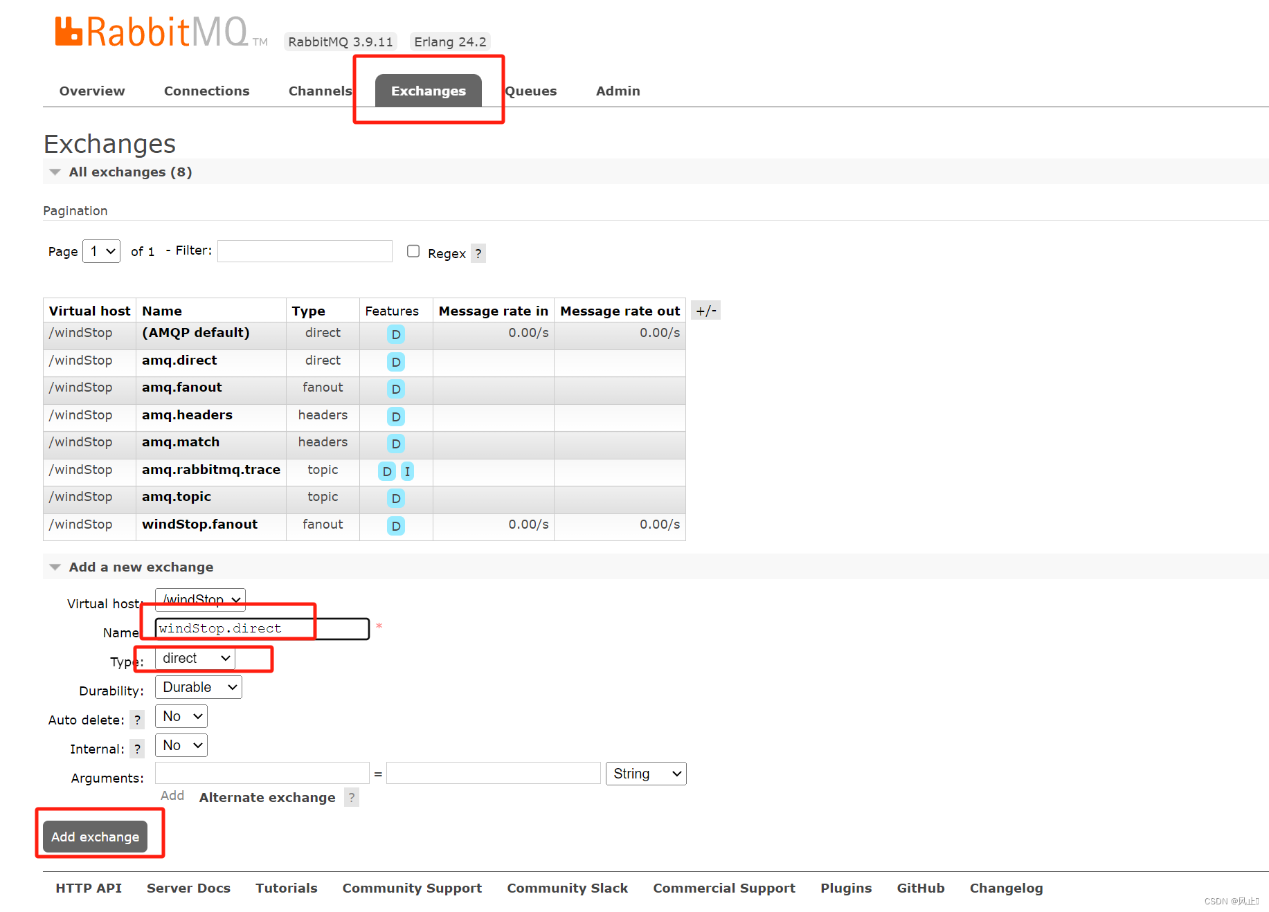
Task: Open the Server Docs footer link
Action: tap(188, 888)
